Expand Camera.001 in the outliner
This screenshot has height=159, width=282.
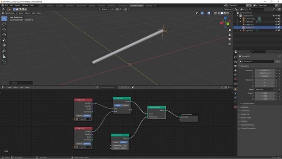point(241,19)
